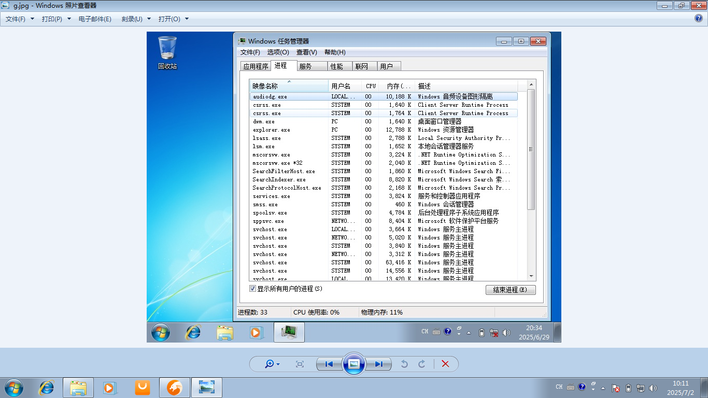This screenshot has width=708, height=398.
Task: Delete the picture with the red X
Action: click(x=445, y=364)
